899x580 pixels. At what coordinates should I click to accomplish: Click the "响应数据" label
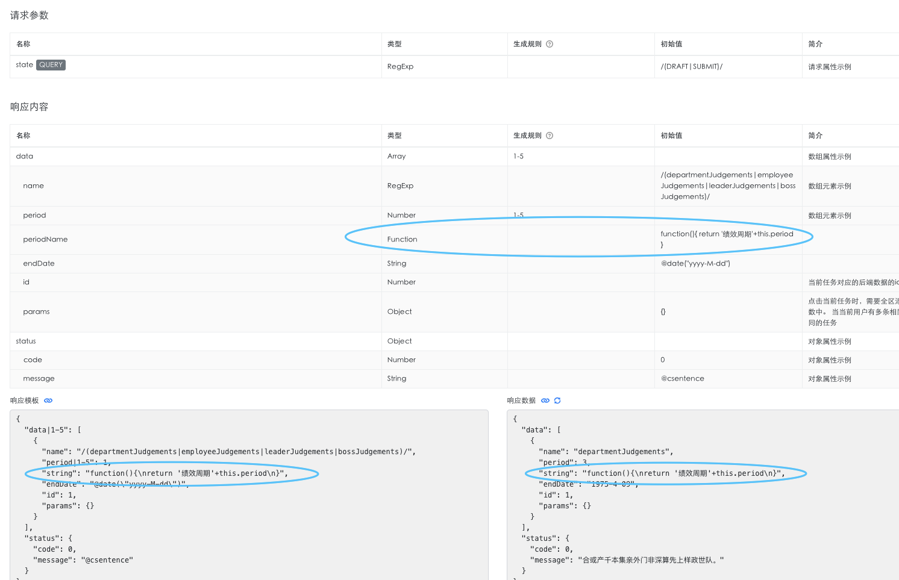click(521, 401)
